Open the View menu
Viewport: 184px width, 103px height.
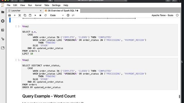22,5
